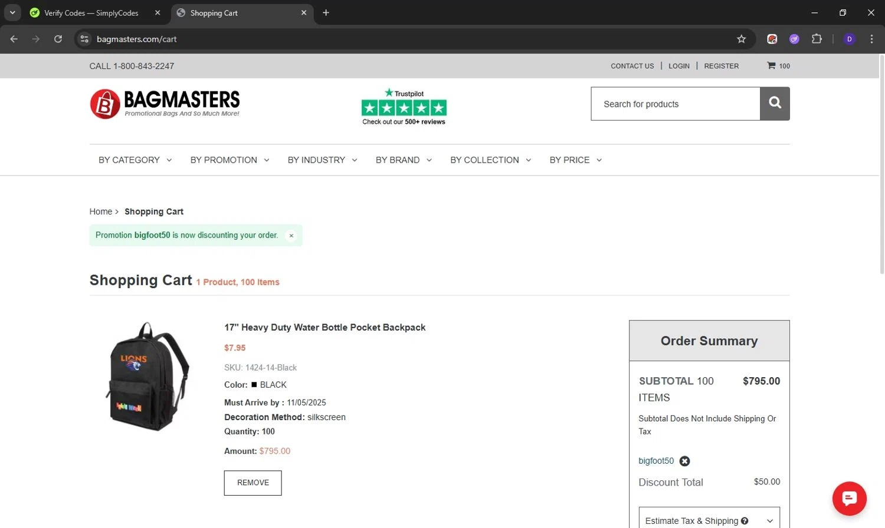Open the cart icon showing 100
The height and width of the screenshot is (528, 885).
[x=778, y=66]
